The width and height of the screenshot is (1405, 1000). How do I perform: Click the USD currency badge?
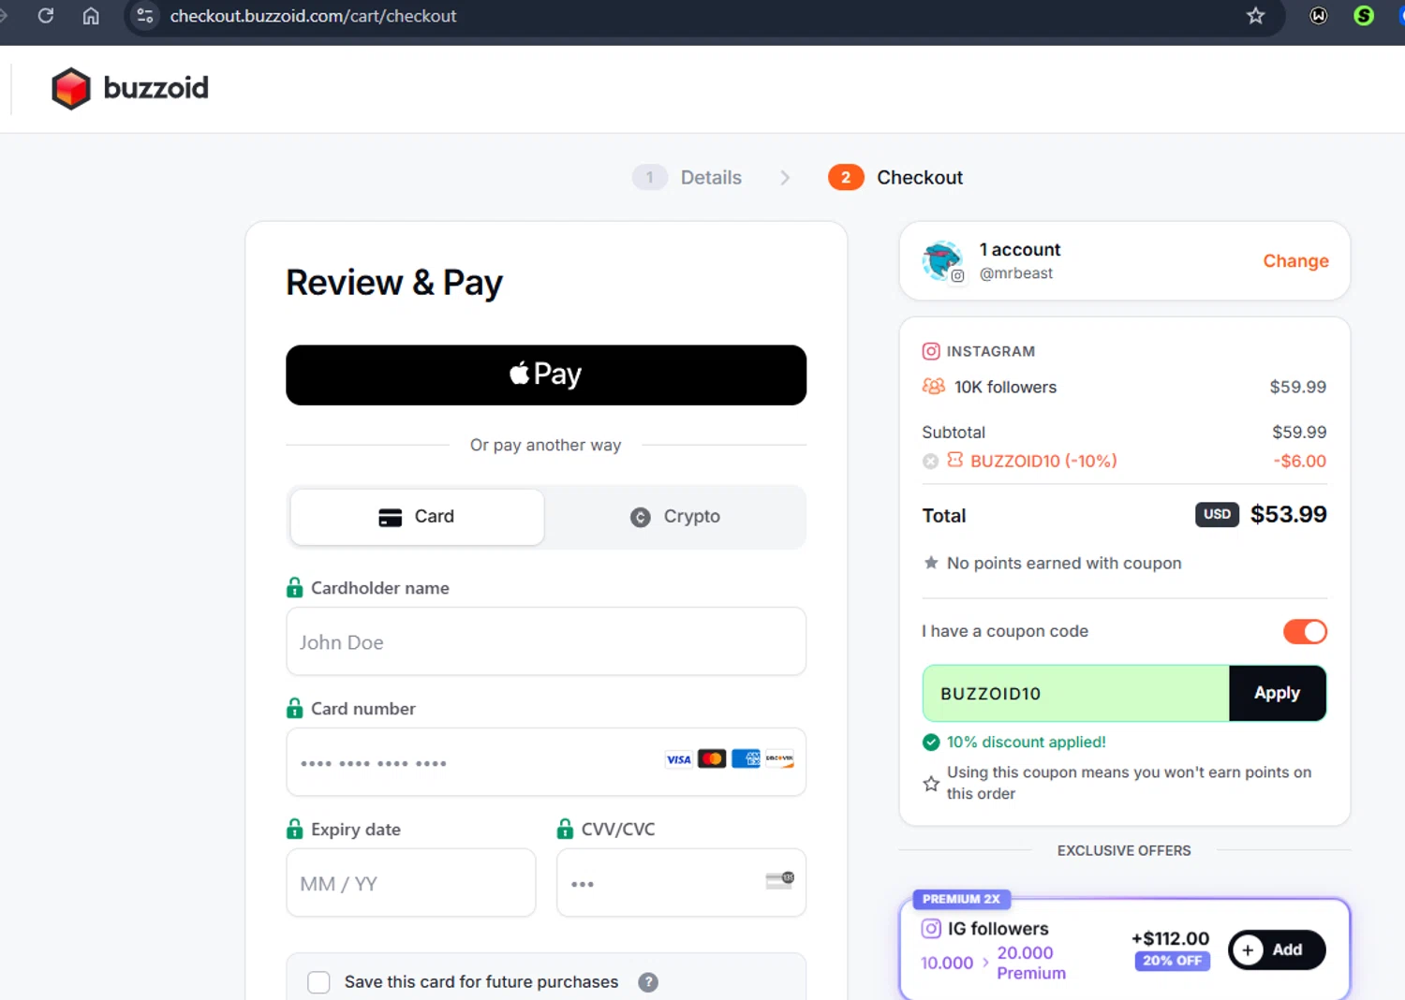[x=1217, y=514]
